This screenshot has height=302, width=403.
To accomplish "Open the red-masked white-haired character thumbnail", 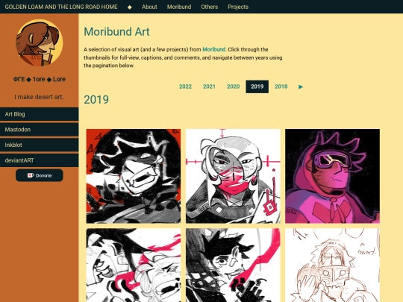I will pyautogui.click(x=233, y=176).
